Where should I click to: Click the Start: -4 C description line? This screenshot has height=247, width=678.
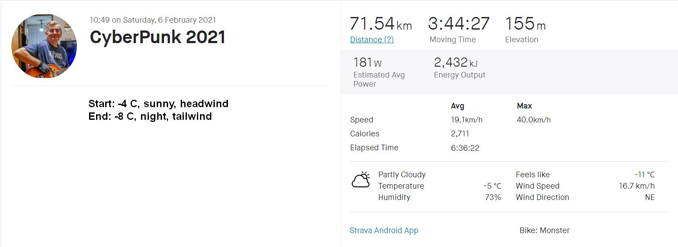tap(158, 104)
